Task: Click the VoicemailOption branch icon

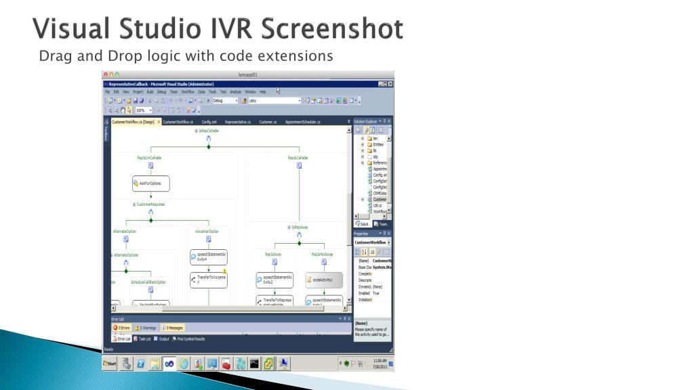Action: [x=209, y=239]
